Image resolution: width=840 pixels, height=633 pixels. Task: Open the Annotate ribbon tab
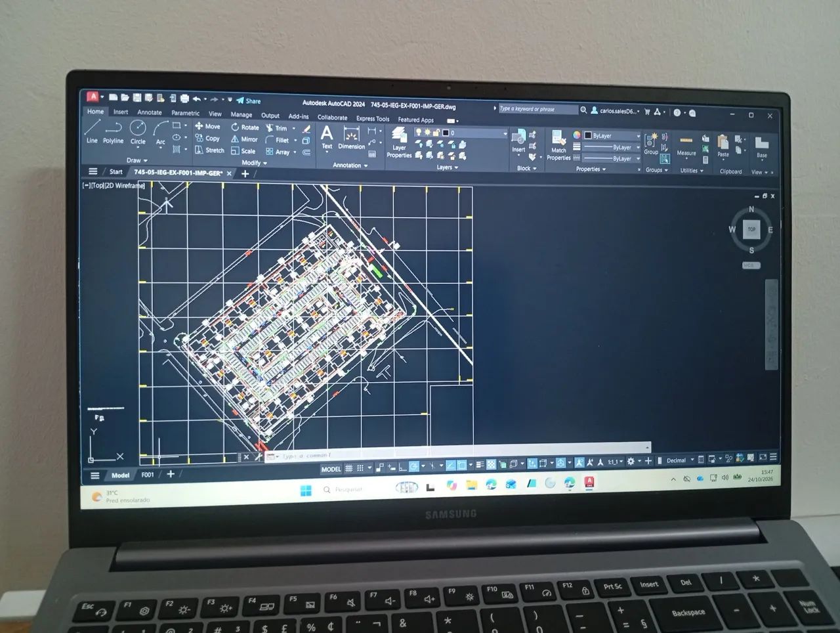tap(149, 112)
